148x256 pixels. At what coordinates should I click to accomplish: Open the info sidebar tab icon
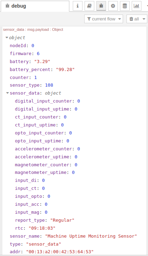78,6
